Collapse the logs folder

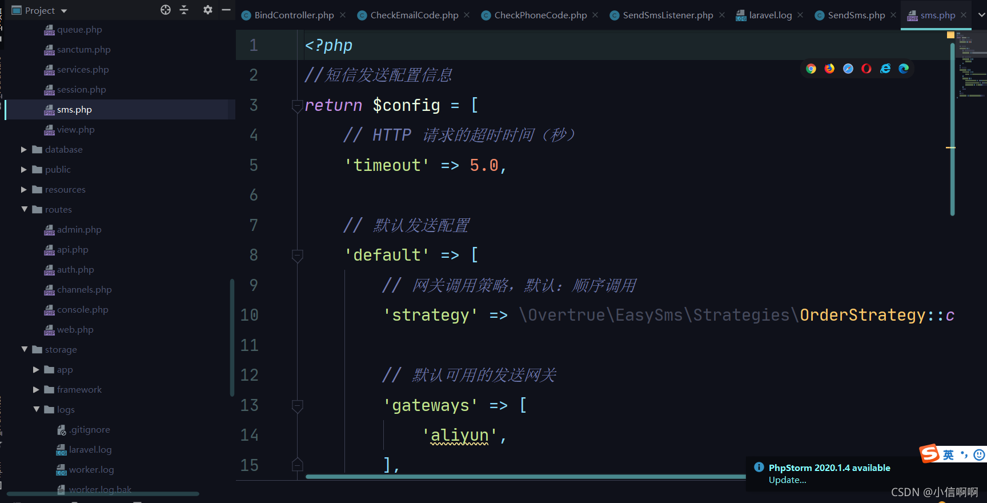point(36,409)
